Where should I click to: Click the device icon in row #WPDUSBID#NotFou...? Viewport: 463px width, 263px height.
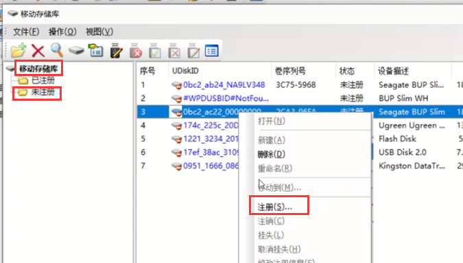pyautogui.click(x=176, y=99)
